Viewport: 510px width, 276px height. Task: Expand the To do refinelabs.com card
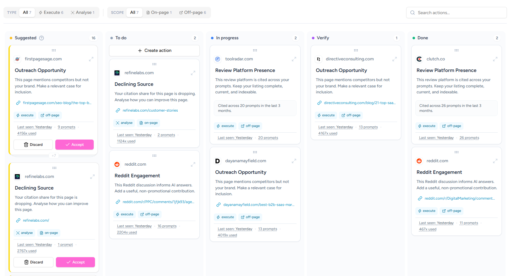pyautogui.click(x=193, y=73)
